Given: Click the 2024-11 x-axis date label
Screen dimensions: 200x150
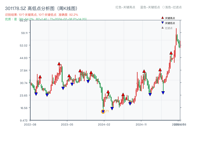Looking at the screenshot, I should point(141,124).
